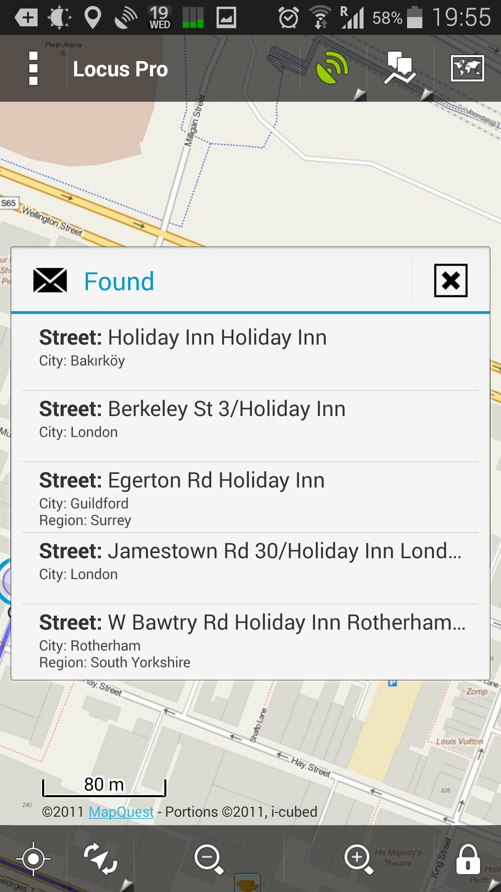
Task: Tap the envelope icon beside Found
Action: coord(50,281)
